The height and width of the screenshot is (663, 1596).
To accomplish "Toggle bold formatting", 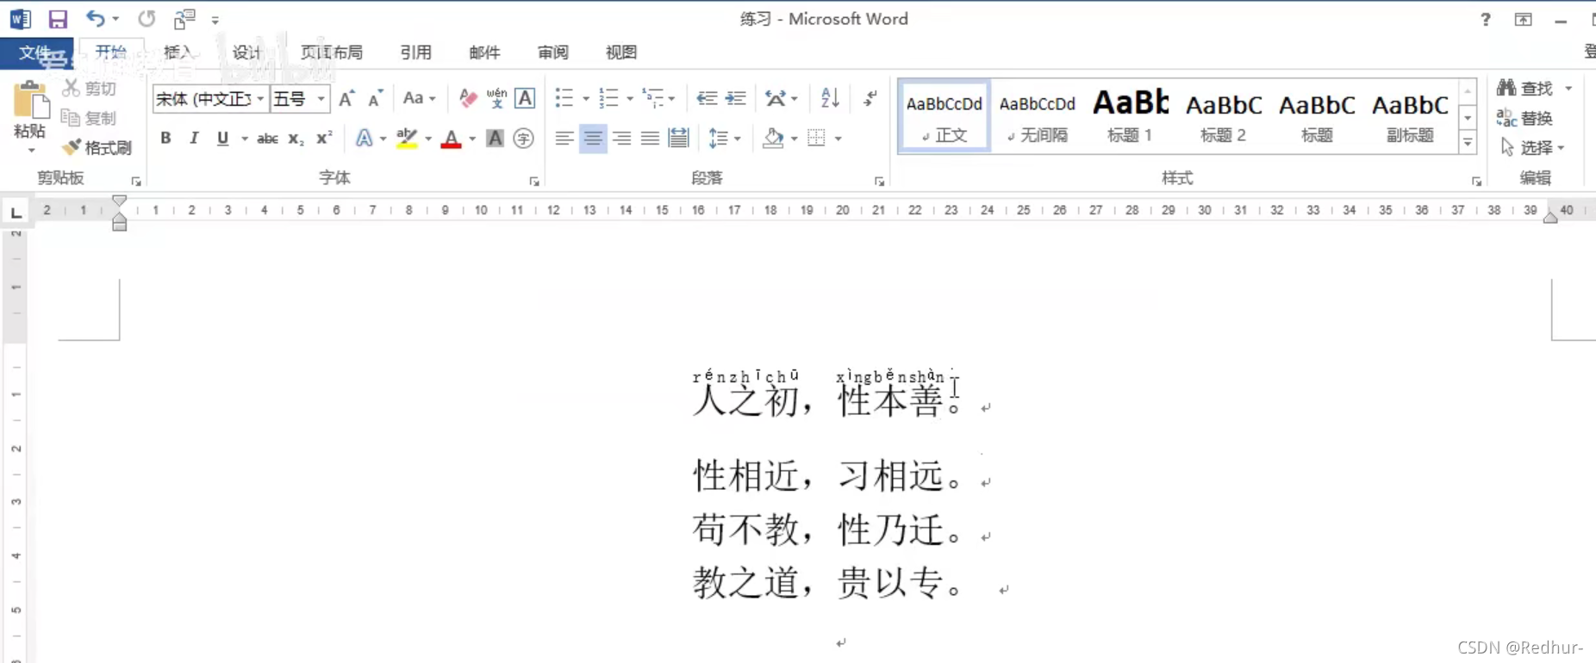I will coord(165,138).
